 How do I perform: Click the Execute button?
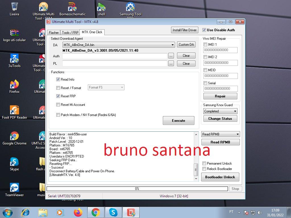tap(178, 120)
